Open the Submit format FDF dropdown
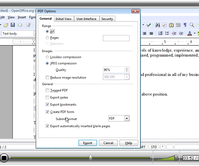The width and height of the screenshot is (199, 166). pos(127,118)
